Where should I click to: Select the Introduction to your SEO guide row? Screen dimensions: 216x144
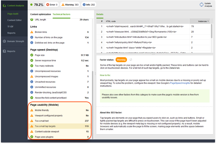point(153,37)
